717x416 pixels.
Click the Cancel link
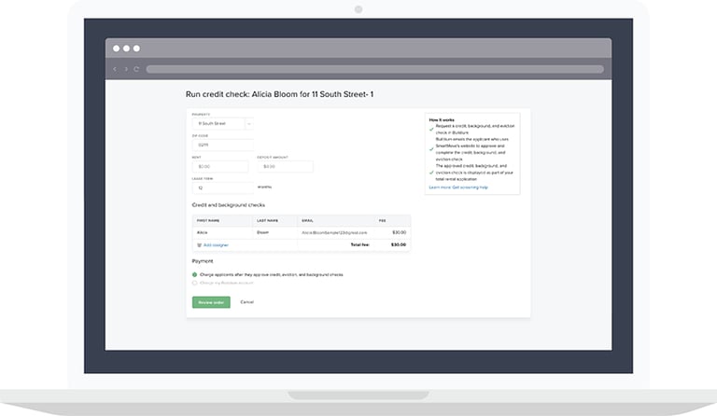tap(246, 302)
